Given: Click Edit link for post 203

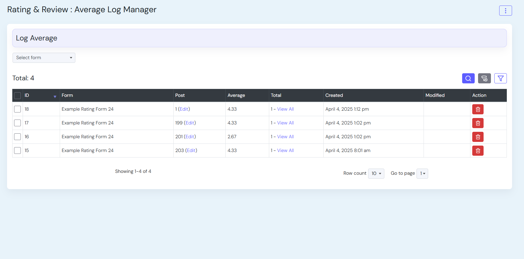Looking at the screenshot, I should (191, 150).
